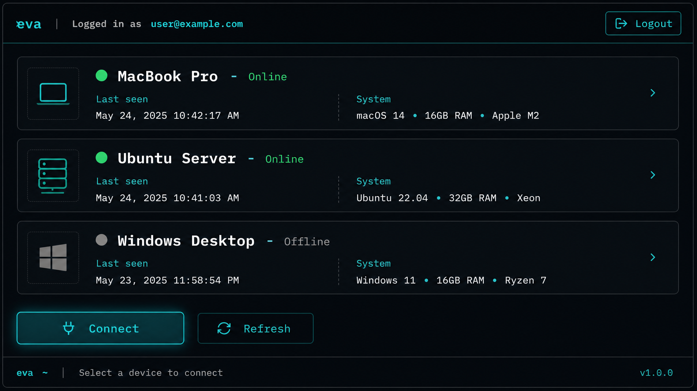
Task: Click Windows Desktop last seen timestamp
Action: click(x=167, y=281)
